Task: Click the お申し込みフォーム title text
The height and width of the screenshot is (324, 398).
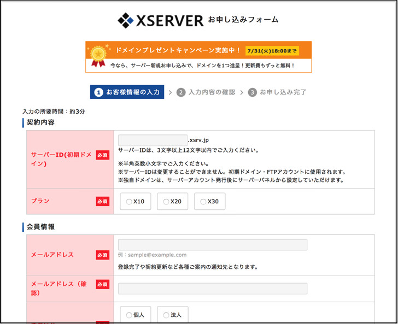Action: (243, 20)
